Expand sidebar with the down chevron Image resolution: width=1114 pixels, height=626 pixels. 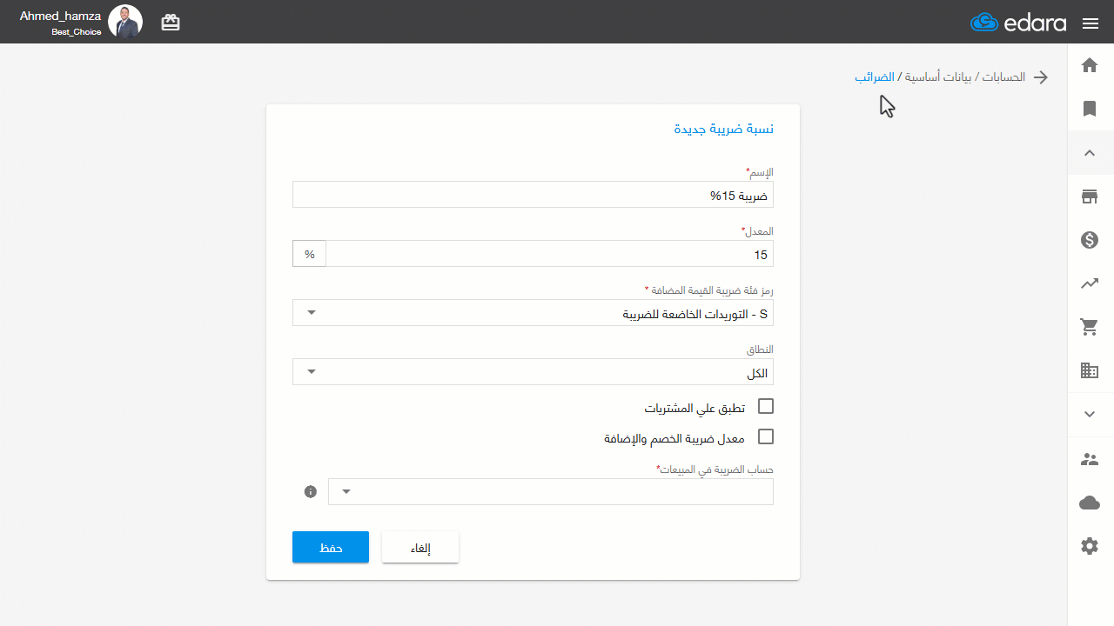pyautogui.click(x=1090, y=415)
